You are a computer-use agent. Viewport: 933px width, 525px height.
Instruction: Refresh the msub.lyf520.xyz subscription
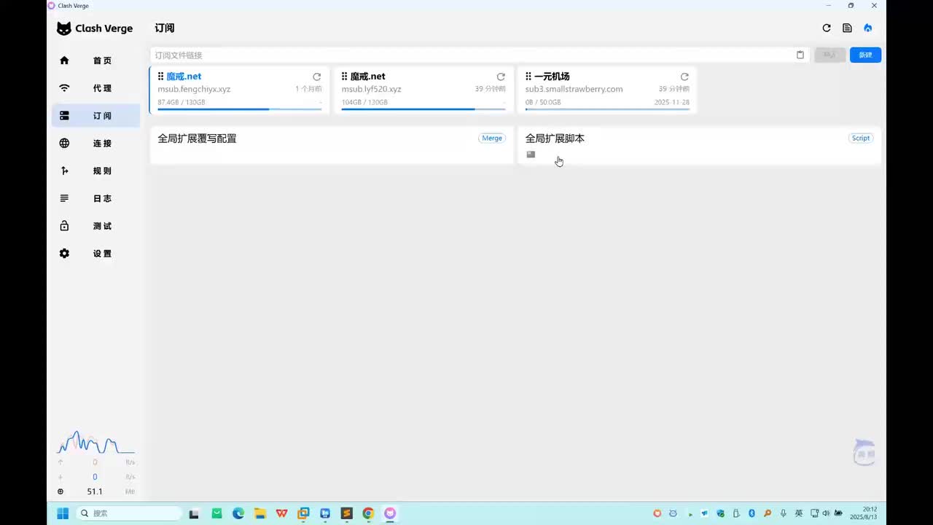pyautogui.click(x=501, y=77)
